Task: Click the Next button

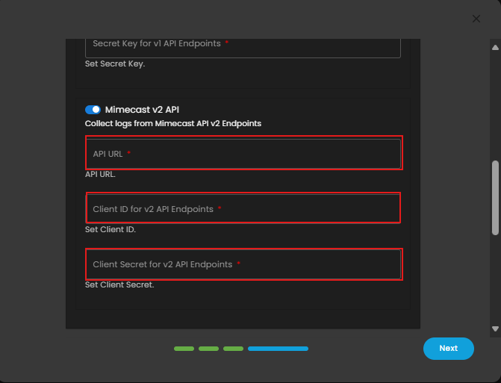Action: click(x=448, y=349)
